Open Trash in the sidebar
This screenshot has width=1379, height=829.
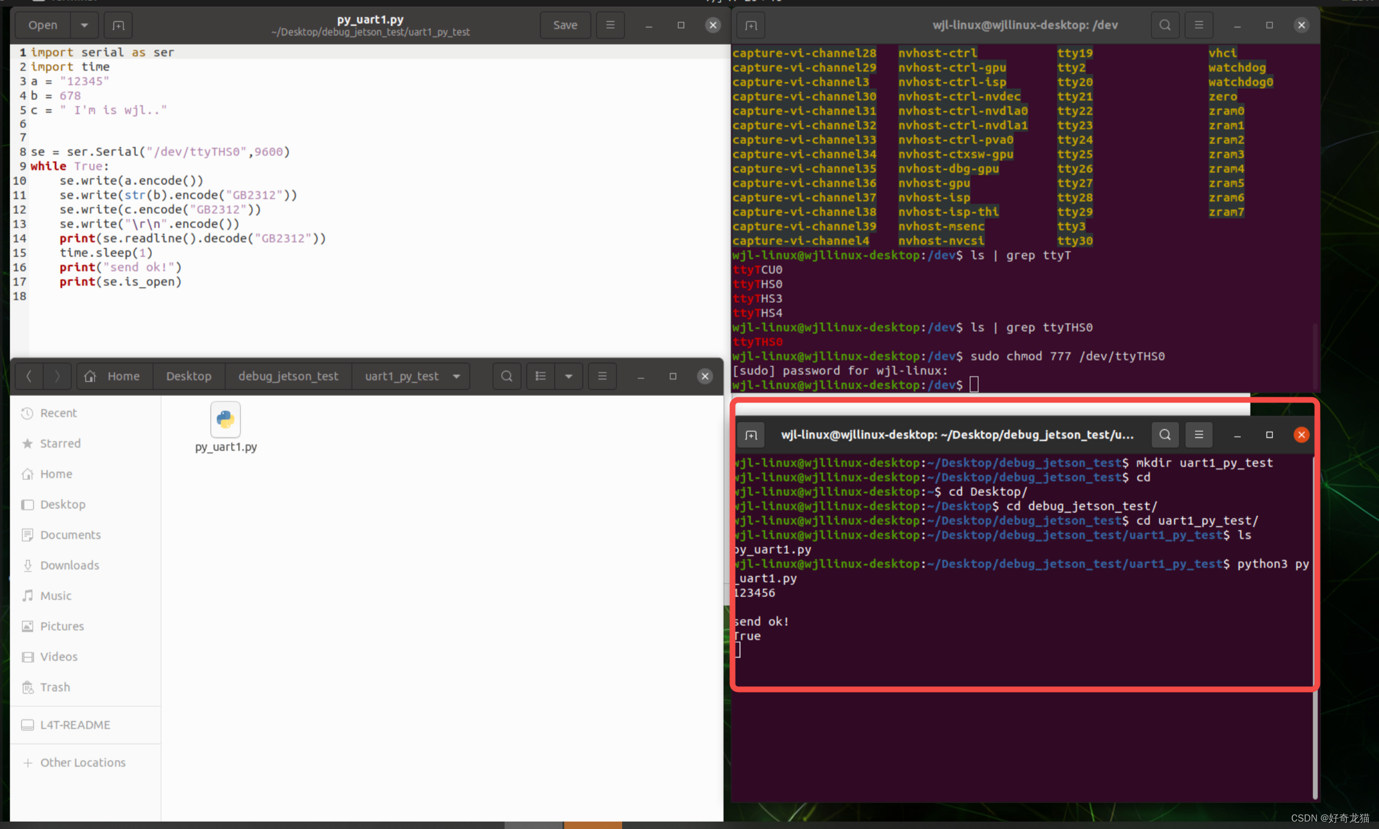pyautogui.click(x=55, y=687)
